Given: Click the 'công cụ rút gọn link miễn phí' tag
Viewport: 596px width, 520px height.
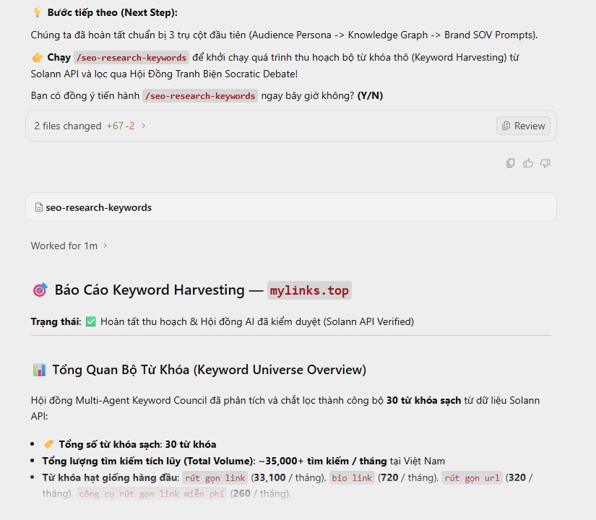Looking at the screenshot, I should (152, 494).
